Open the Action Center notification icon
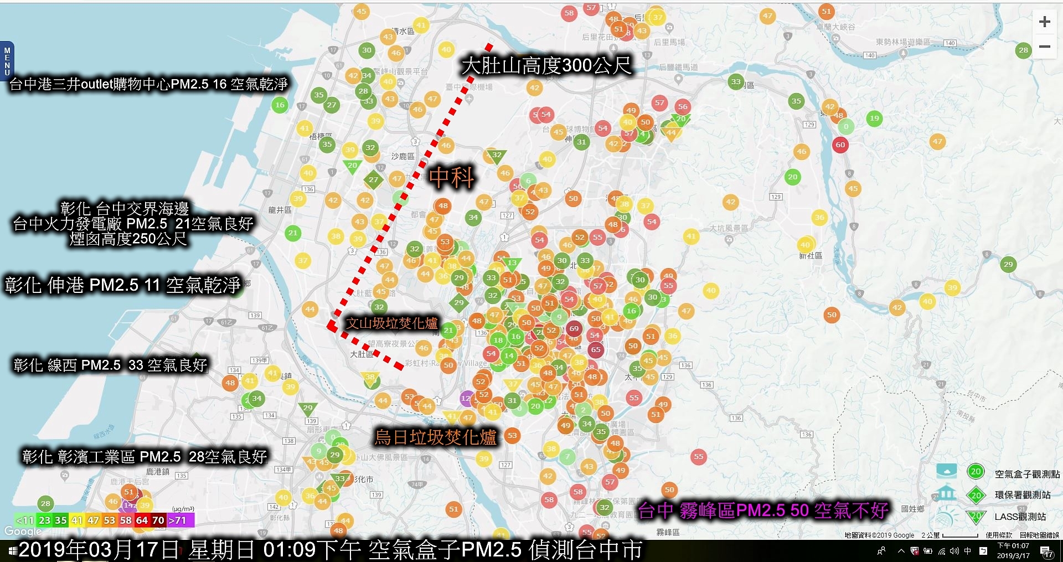The height and width of the screenshot is (562, 1063). point(1046,551)
